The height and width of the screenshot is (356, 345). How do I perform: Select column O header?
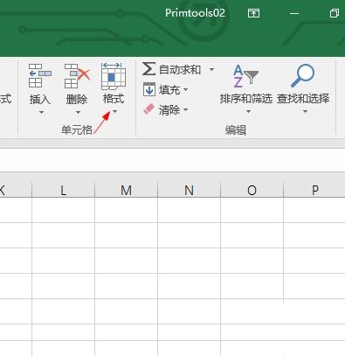[252, 190]
